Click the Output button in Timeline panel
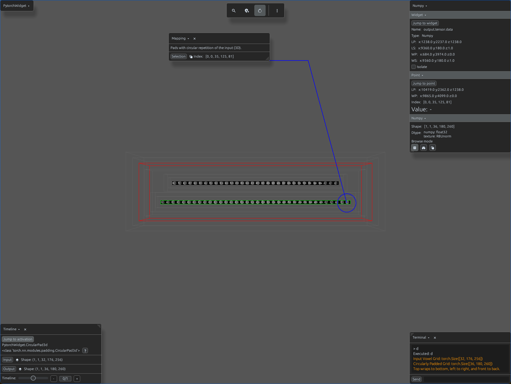 pyautogui.click(x=9, y=369)
